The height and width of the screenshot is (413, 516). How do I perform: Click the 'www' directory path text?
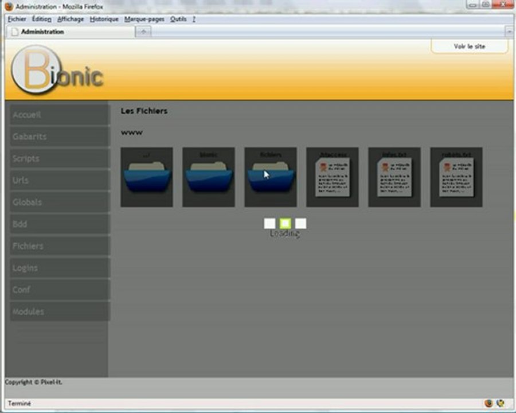tap(132, 133)
